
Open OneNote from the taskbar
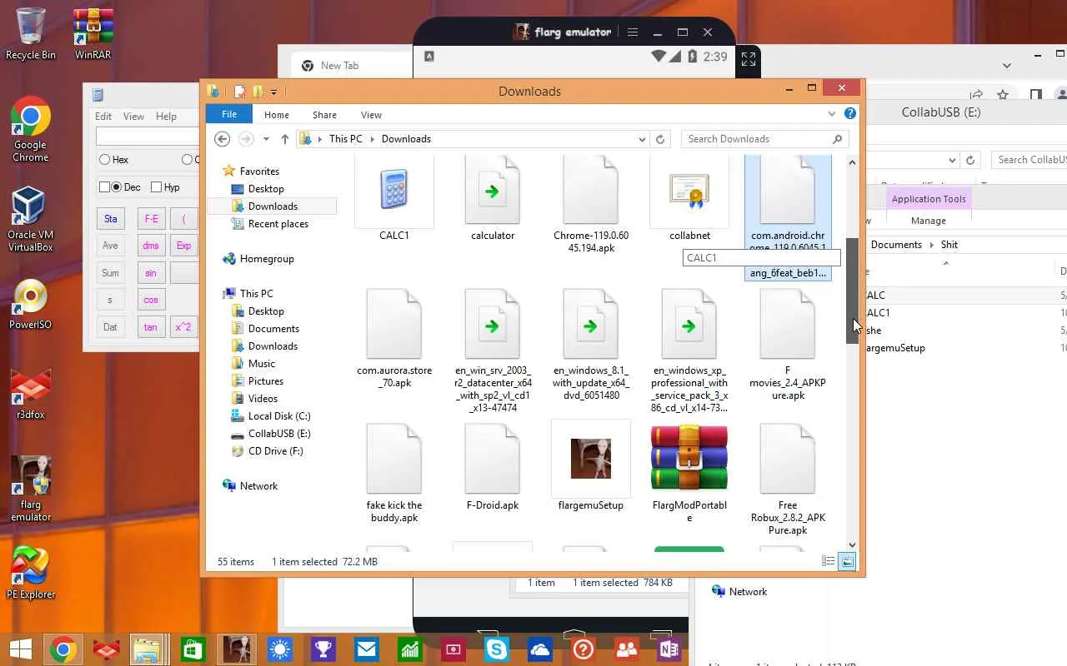669,649
